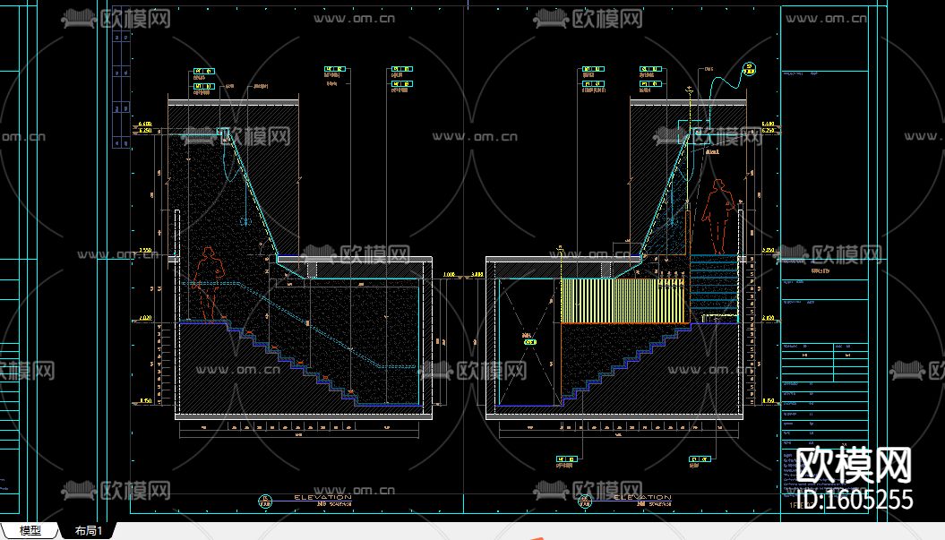Viewport: 945px width, 540px height.
Task: Select the 6.250 level mark on left elevation
Action: coord(145,130)
